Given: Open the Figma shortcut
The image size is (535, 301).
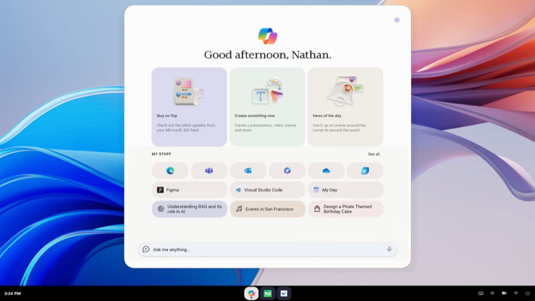Looking at the screenshot, I should click(x=189, y=190).
